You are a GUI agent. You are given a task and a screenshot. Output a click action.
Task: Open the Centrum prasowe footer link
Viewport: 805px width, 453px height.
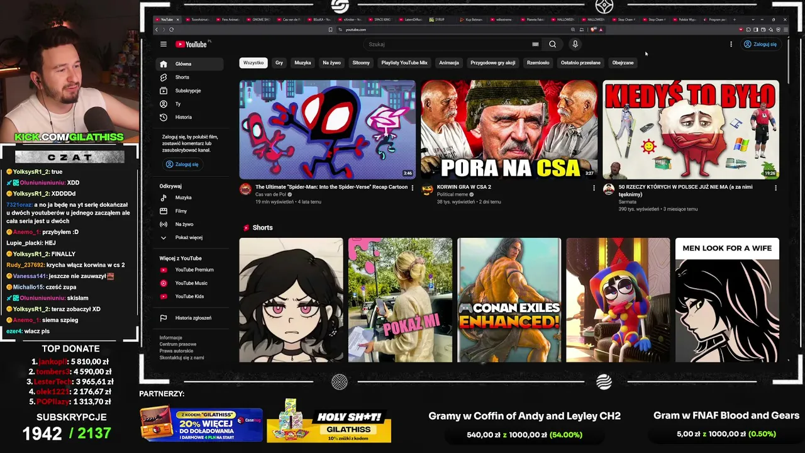[178, 344]
